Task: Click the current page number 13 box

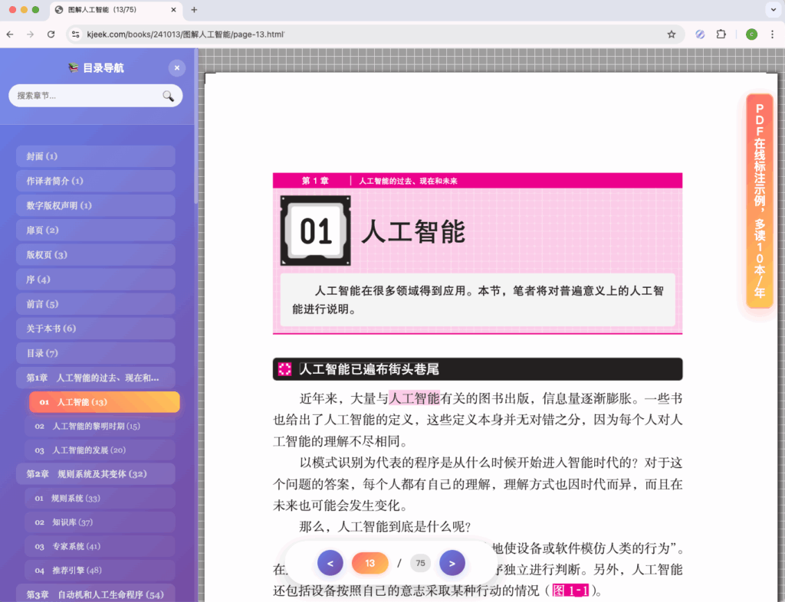Action: click(x=370, y=563)
